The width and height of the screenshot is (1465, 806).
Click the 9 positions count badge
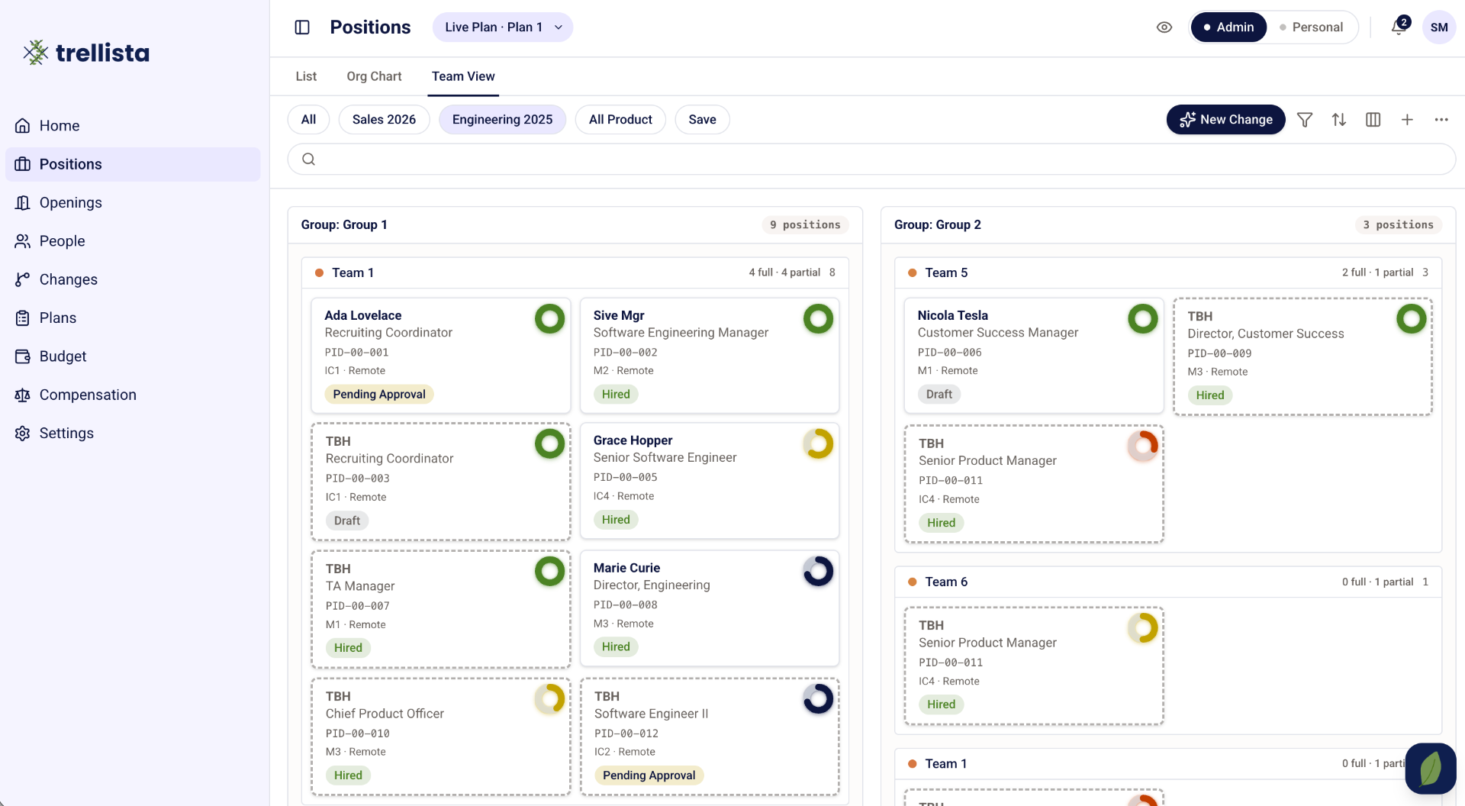(805, 224)
